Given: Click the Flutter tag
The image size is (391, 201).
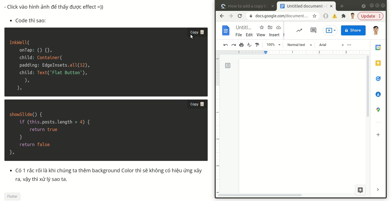Looking at the screenshot, I should click(12, 196).
